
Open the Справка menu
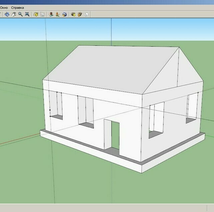(x=17, y=8)
